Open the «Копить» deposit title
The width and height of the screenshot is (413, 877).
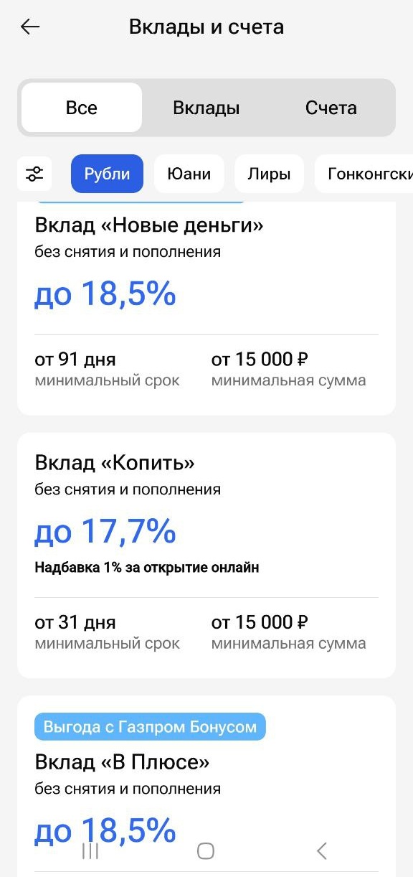tap(115, 463)
